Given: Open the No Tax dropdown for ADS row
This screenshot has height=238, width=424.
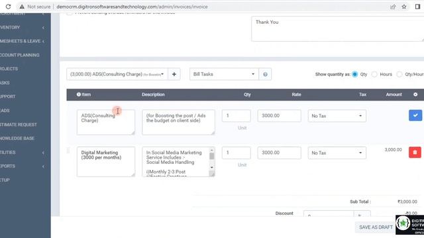Looking at the screenshot, I should (x=337, y=116).
